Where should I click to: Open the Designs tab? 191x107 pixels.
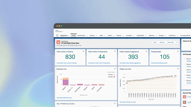coord(161,35)
